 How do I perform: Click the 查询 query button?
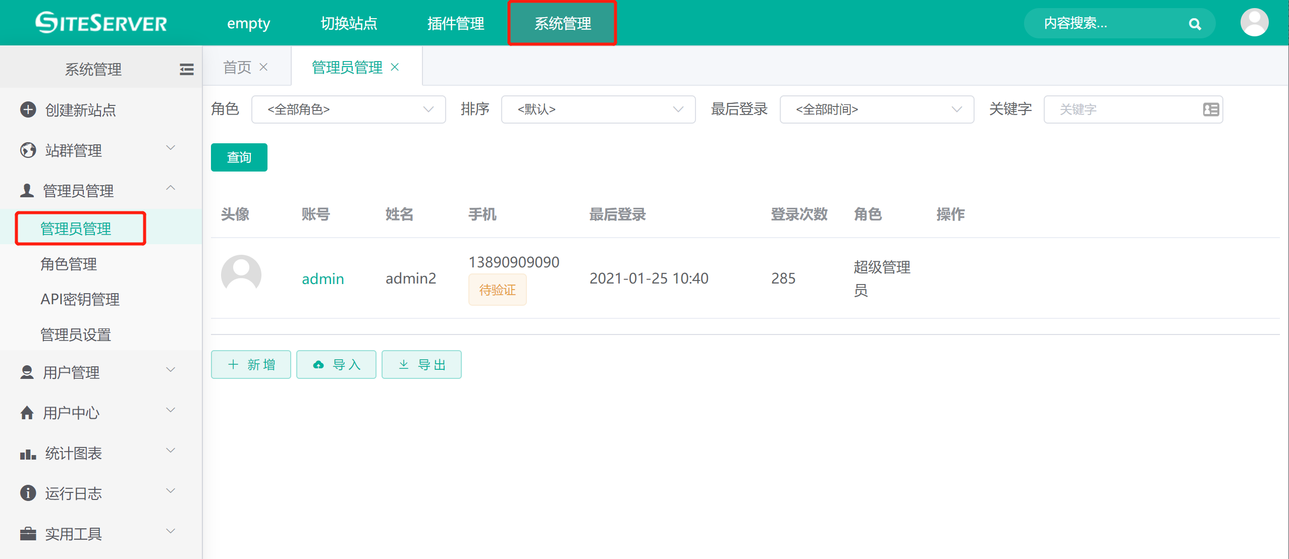coord(239,157)
